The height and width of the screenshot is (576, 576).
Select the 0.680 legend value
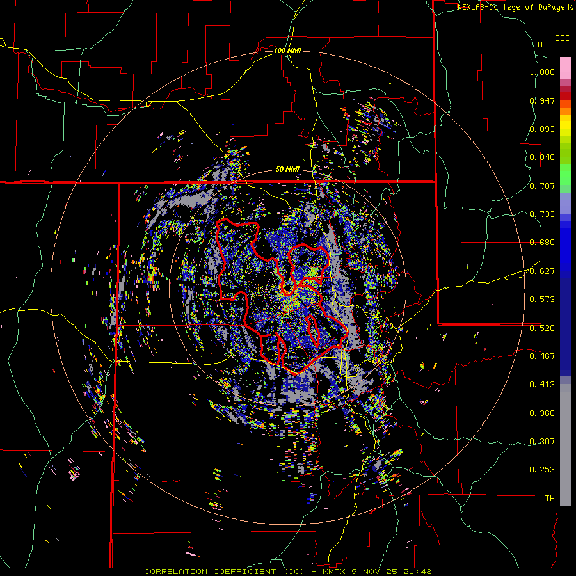(x=542, y=243)
